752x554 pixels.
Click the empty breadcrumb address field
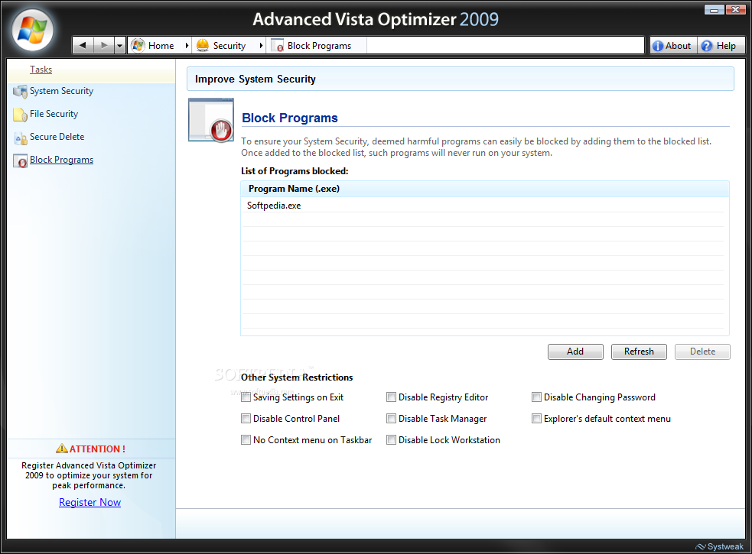505,46
